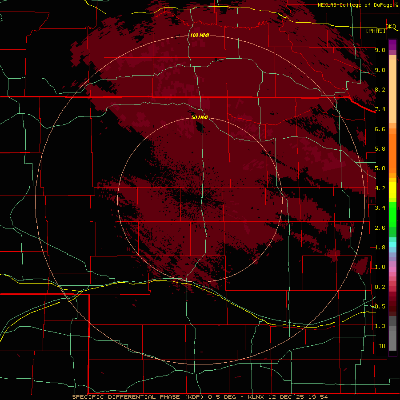Click the yellow color band of legend

[x=392, y=190]
